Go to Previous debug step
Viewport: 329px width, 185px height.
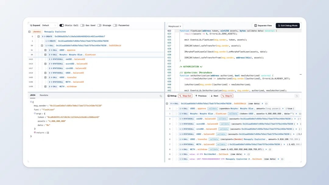201,96
